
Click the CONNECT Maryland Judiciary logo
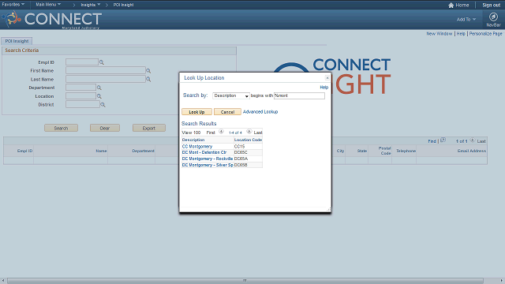click(53, 19)
